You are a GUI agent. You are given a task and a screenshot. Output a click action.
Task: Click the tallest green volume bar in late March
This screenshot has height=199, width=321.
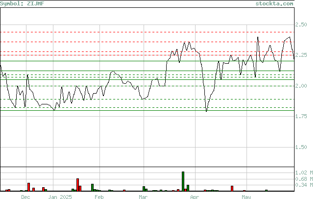[x=183, y=181]
